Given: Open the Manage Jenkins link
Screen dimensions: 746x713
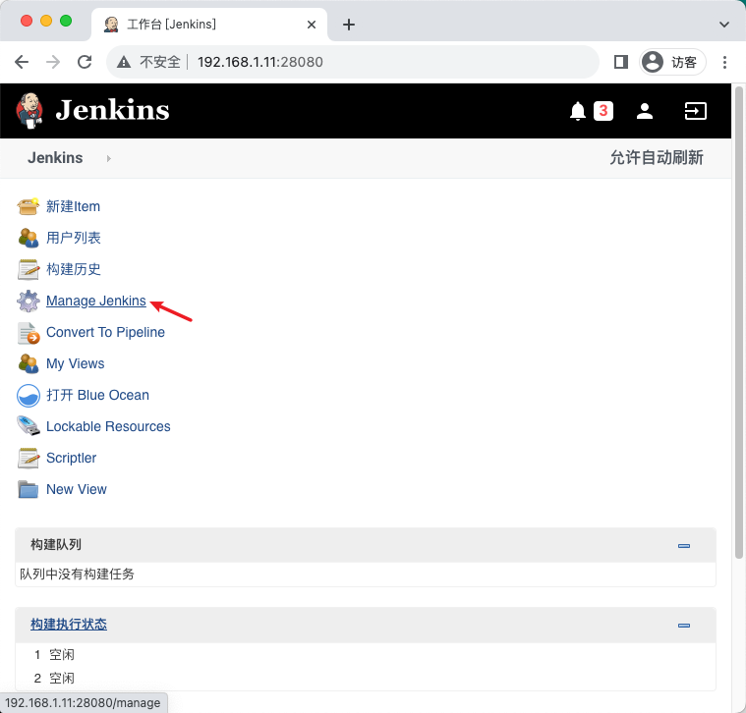Looking at the screenshot, I should (96, 301).
